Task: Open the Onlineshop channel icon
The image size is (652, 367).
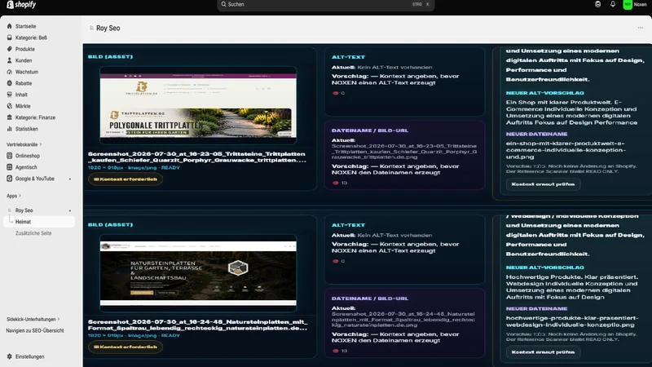Action: (x=10, y=156)
